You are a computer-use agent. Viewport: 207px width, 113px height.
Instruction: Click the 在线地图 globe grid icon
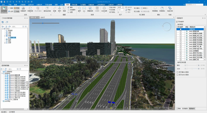coord(104,9)
